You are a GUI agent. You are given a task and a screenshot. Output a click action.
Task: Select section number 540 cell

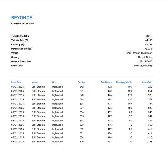[82, 95]
